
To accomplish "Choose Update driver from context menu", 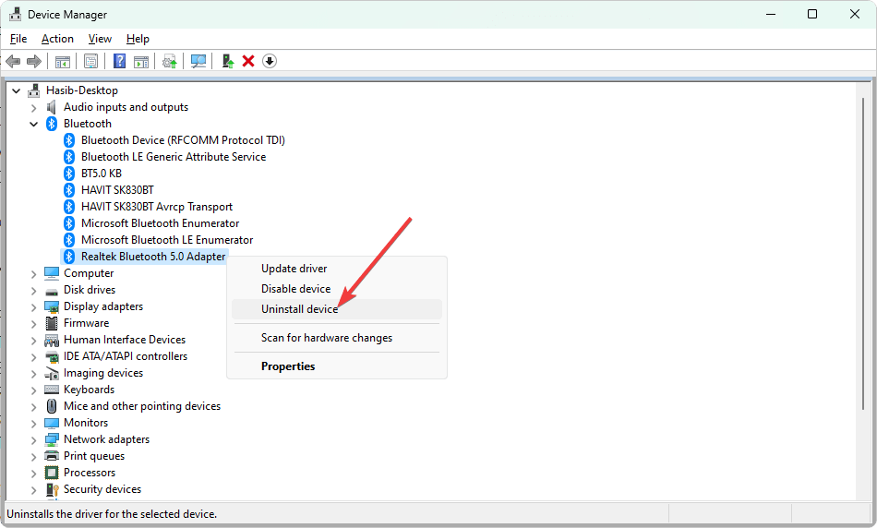I will pos(337,269).
